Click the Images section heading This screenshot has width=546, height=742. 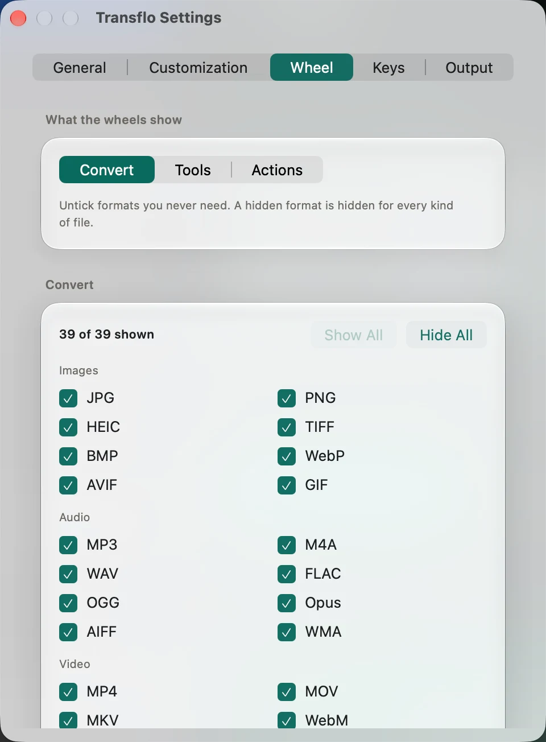coord(78,370)
